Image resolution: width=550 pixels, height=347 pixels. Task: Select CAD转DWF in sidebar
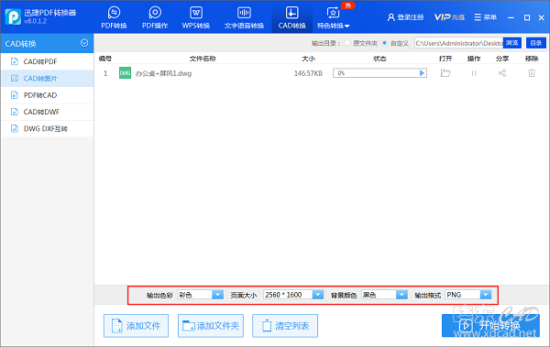[47, 113]
